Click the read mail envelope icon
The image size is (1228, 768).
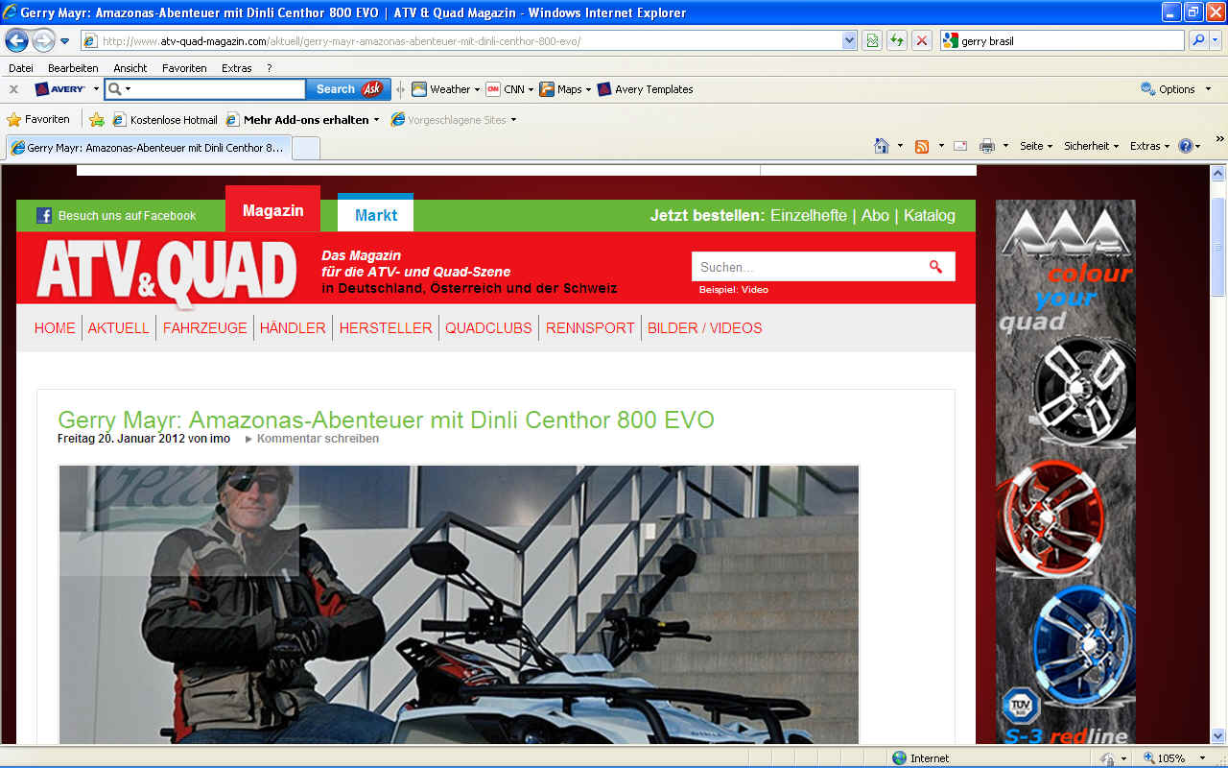[x=959, y=146]
